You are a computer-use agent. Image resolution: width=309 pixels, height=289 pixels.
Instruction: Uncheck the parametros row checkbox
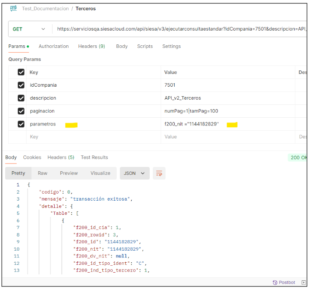click(x=21, y=124)
